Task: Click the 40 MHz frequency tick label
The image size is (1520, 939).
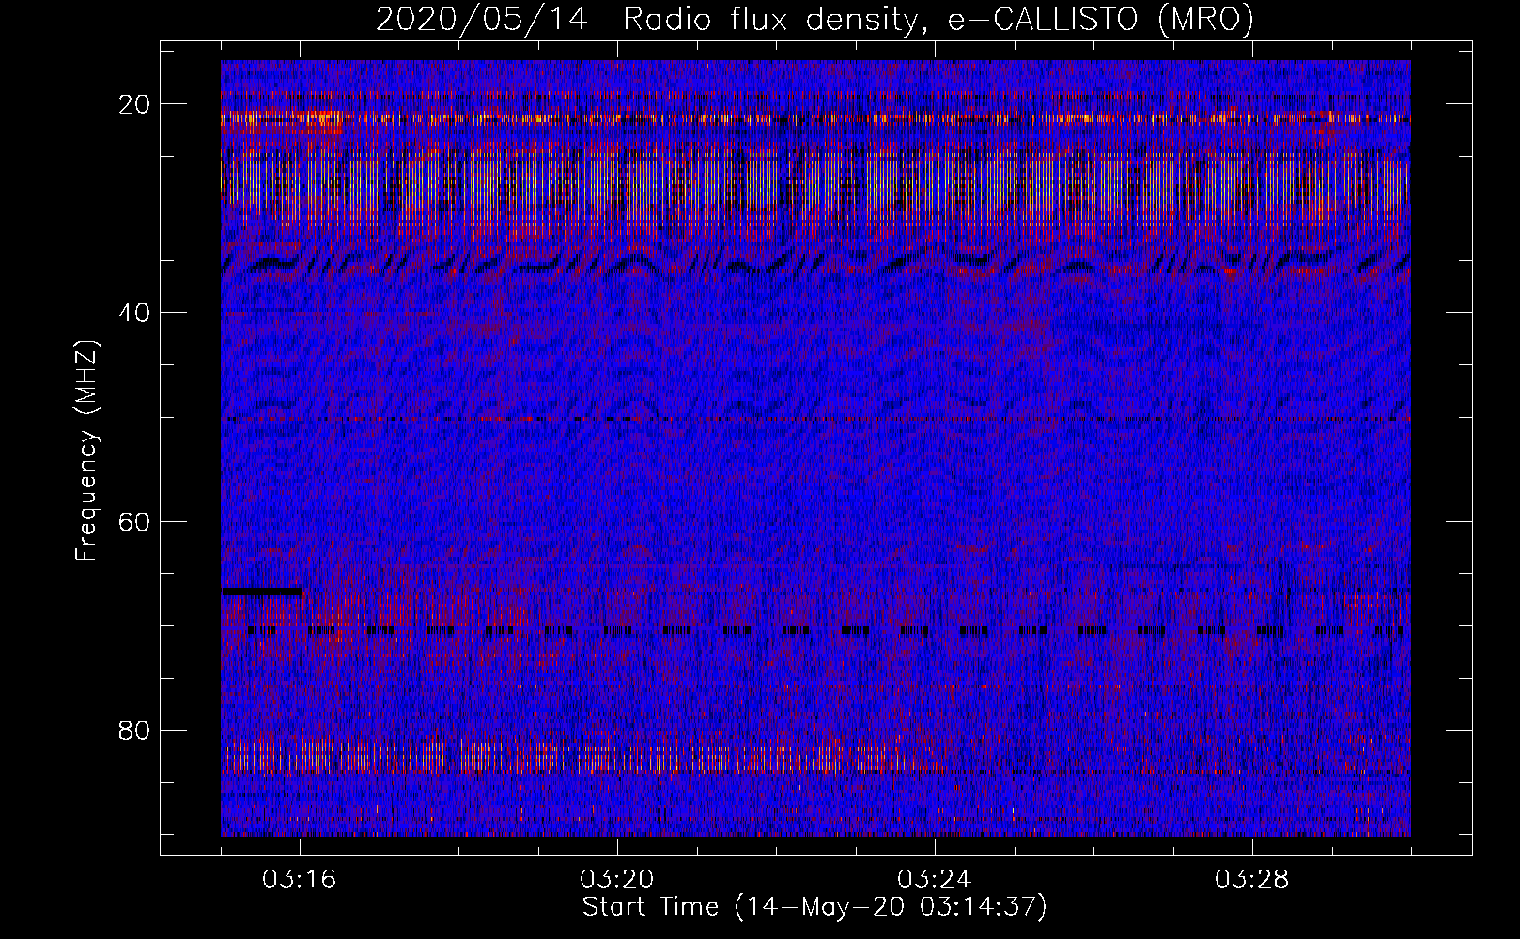Action: click(135, 313)
